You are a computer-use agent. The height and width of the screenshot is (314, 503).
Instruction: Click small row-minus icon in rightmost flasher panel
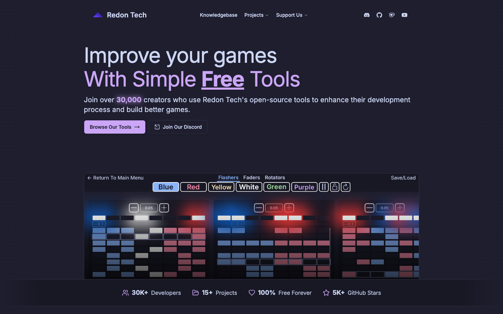click(x=346, y=224)
